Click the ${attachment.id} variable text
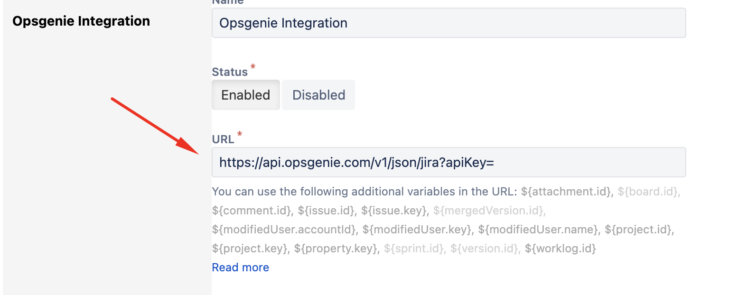Image resolution: width=747 pixels, height=295 pixels. [x=567, y=192]
